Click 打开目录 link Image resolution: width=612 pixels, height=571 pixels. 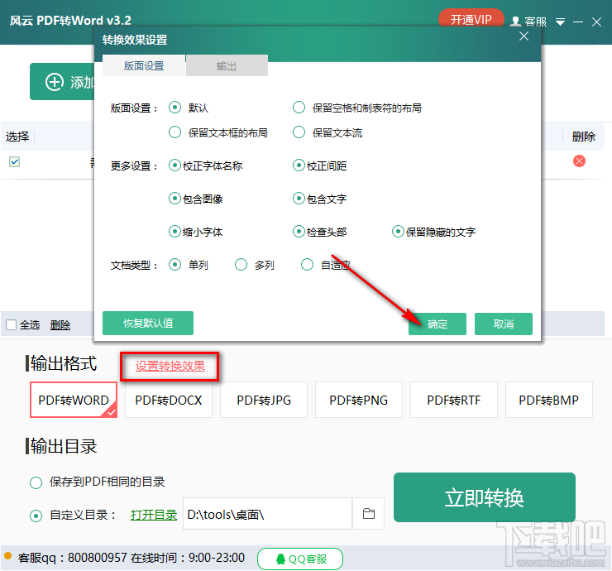[x=154, y=516]
